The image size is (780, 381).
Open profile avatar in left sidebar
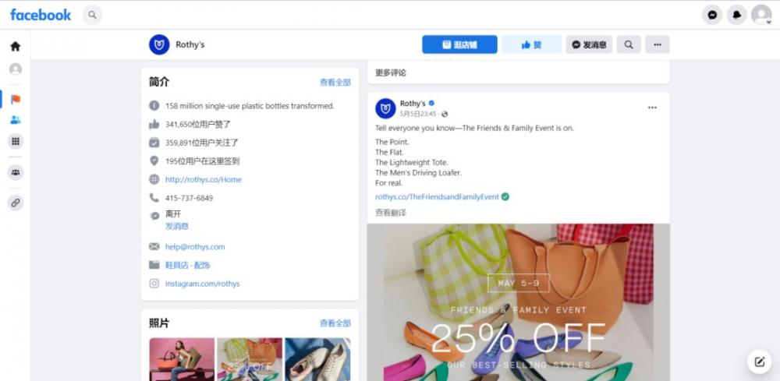[x=16, y=69]
